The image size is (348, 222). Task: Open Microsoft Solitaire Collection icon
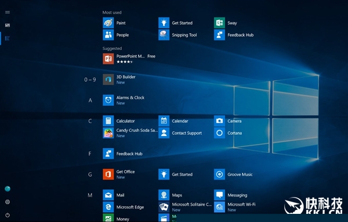[164, 207]
